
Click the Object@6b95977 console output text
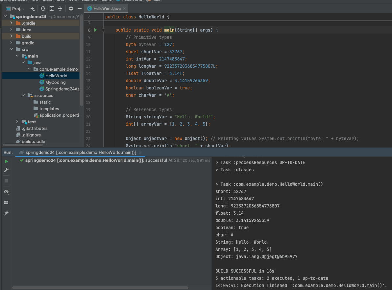[280, 256]
